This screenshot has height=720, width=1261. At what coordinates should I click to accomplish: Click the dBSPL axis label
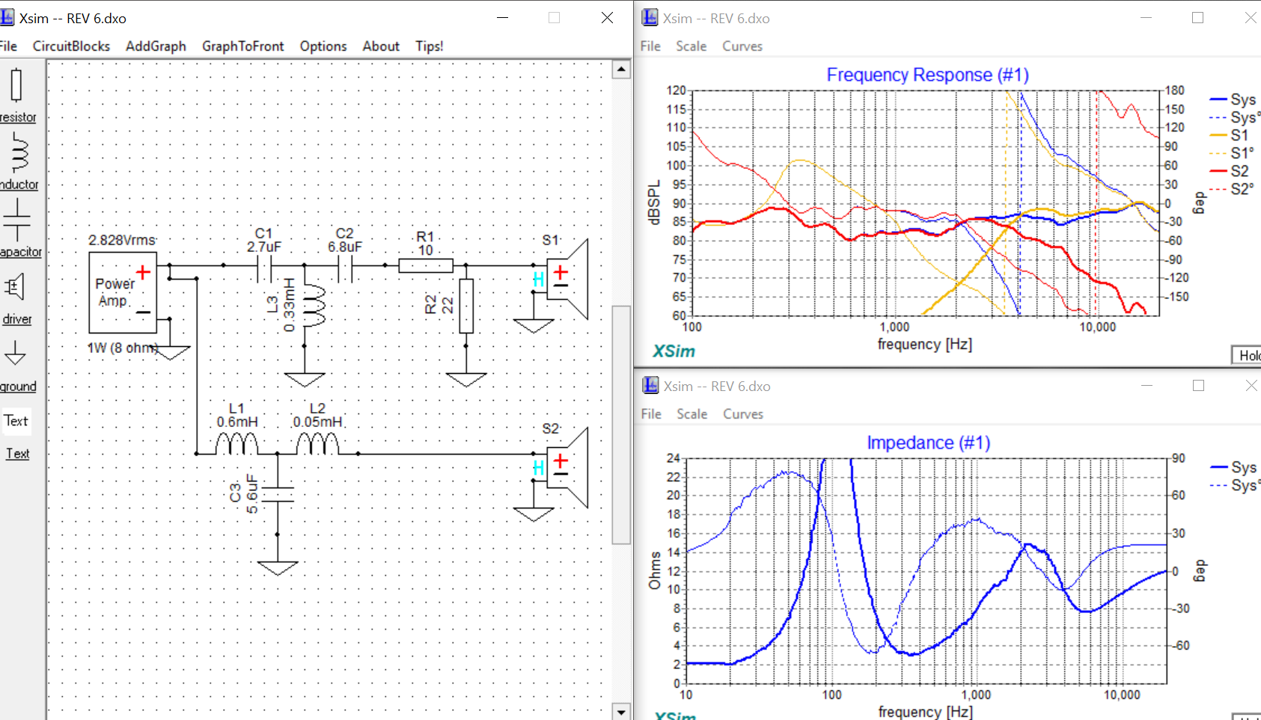point(655,202)
